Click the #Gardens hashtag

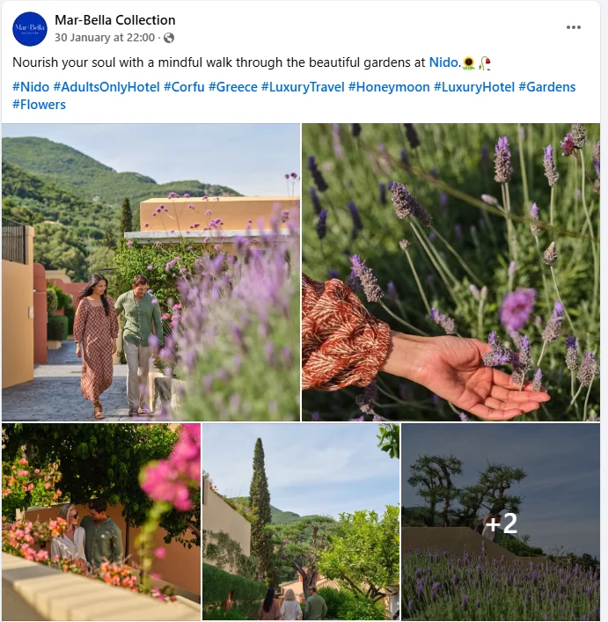point(547,87)
